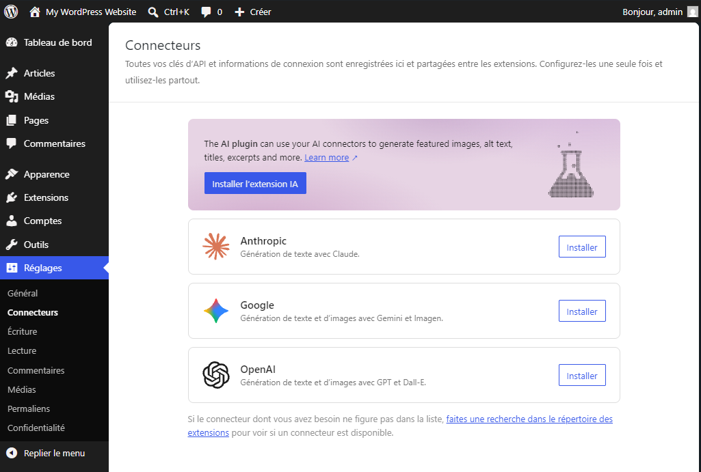701x472 pixels.
Task: Click the Extensions plug icon
Action: point(12,197)
